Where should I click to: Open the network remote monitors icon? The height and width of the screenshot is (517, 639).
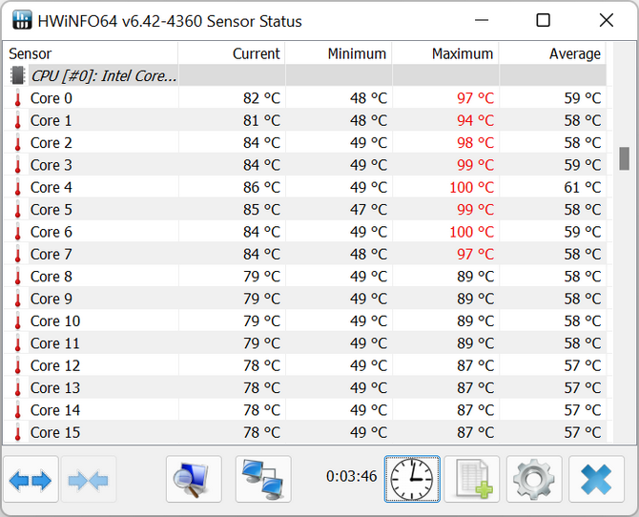(263, 479)
